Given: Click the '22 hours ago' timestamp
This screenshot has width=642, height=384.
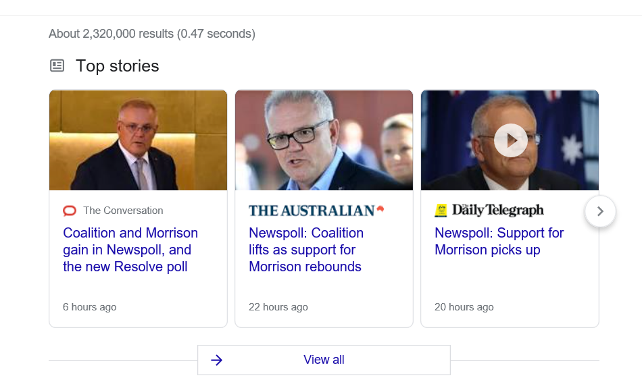Looking at the screenshot, I should (278, 307).
